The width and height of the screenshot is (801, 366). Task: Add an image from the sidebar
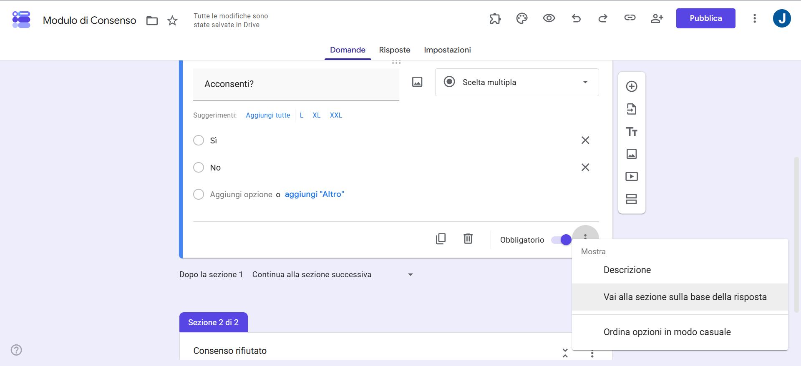click(632, 154)
